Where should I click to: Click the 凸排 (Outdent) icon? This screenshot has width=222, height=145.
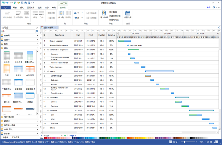(42, 13)
